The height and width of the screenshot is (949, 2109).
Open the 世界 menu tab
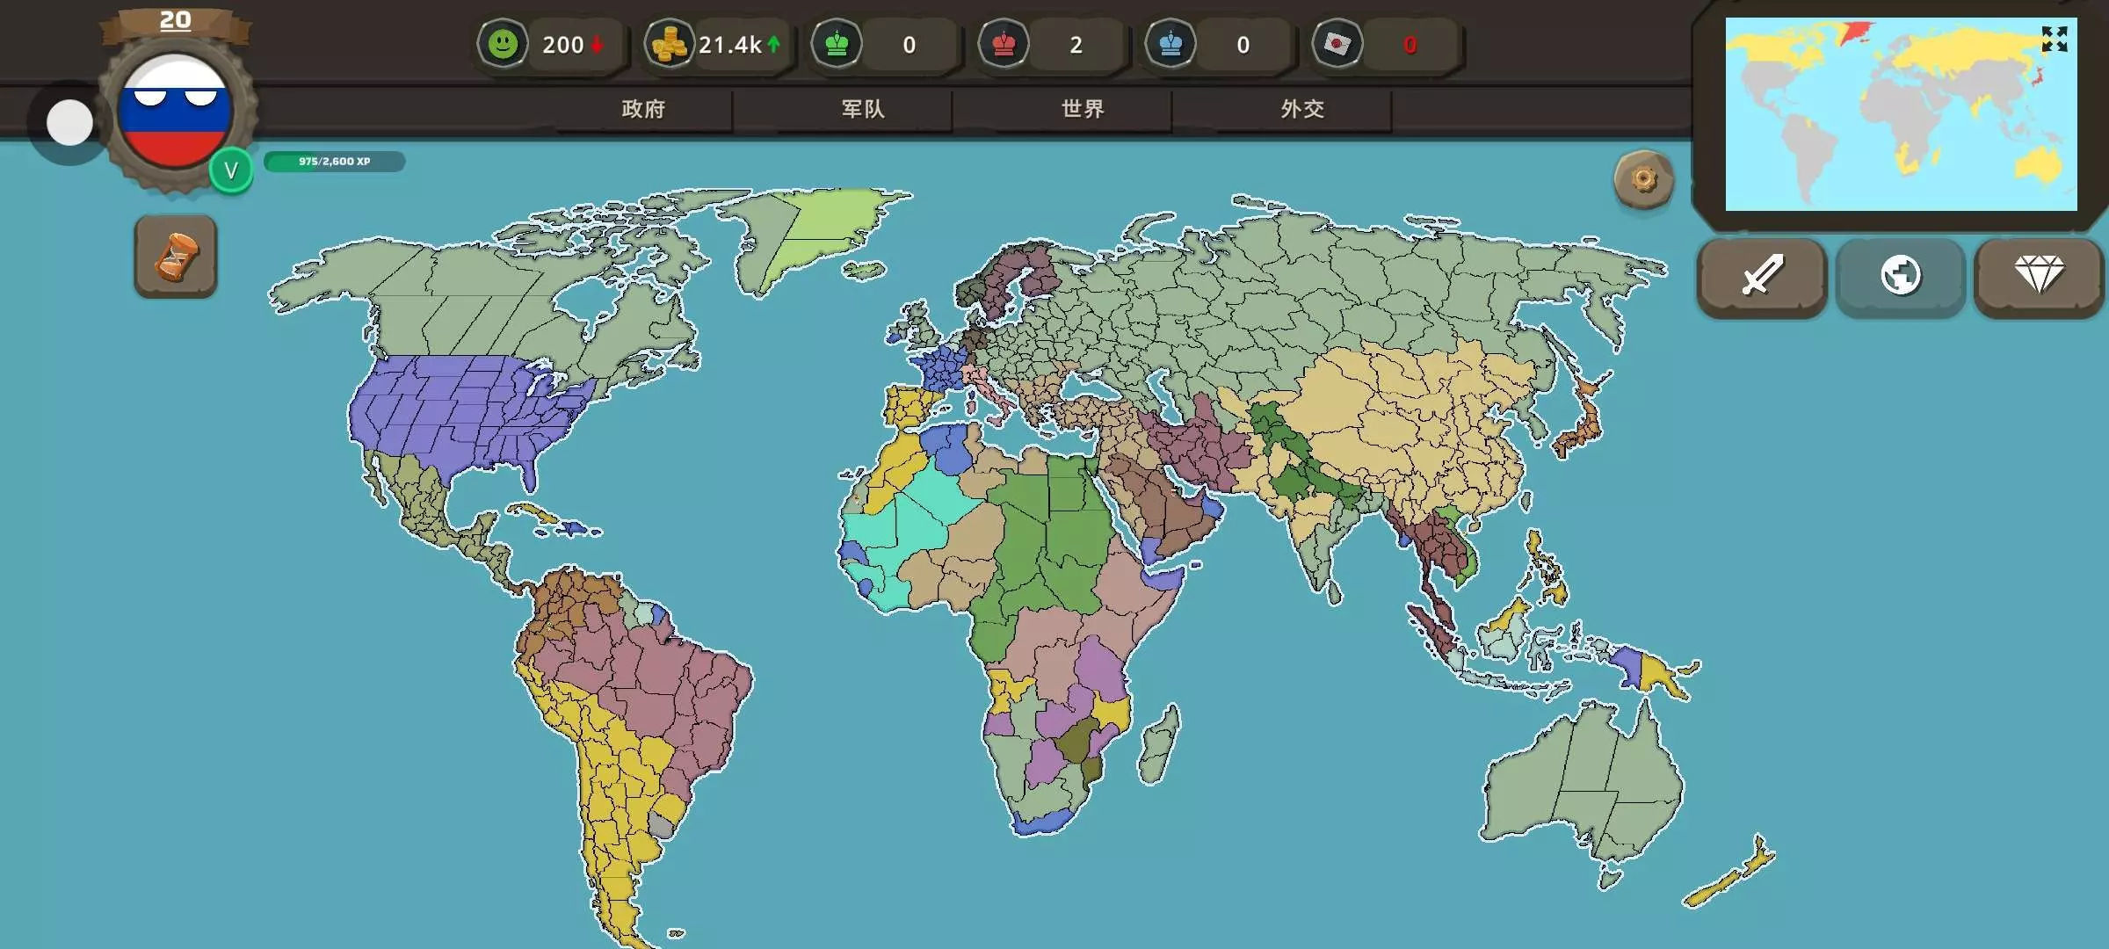coord(1083,109)
